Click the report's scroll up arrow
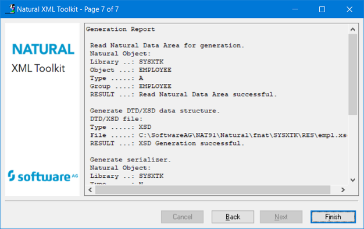Image resolution: width=364 pixels, height=229 pixels. 352,29
